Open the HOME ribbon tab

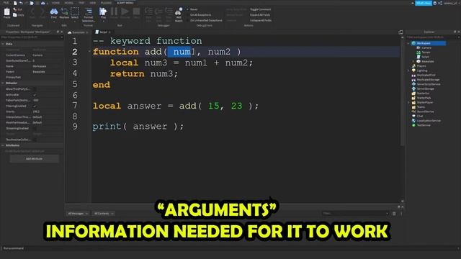[x=55, y=3]
